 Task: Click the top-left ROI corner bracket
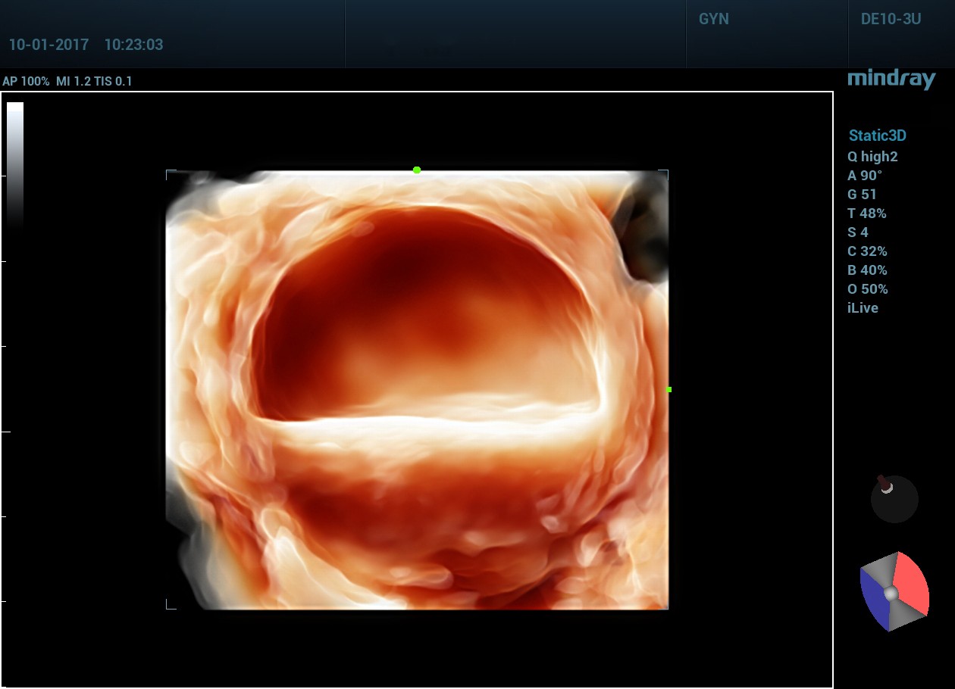(170, 173)
